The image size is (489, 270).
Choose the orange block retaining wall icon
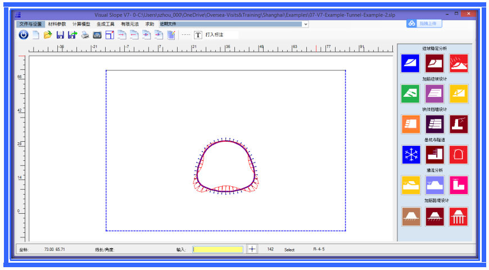coord(411,124)
